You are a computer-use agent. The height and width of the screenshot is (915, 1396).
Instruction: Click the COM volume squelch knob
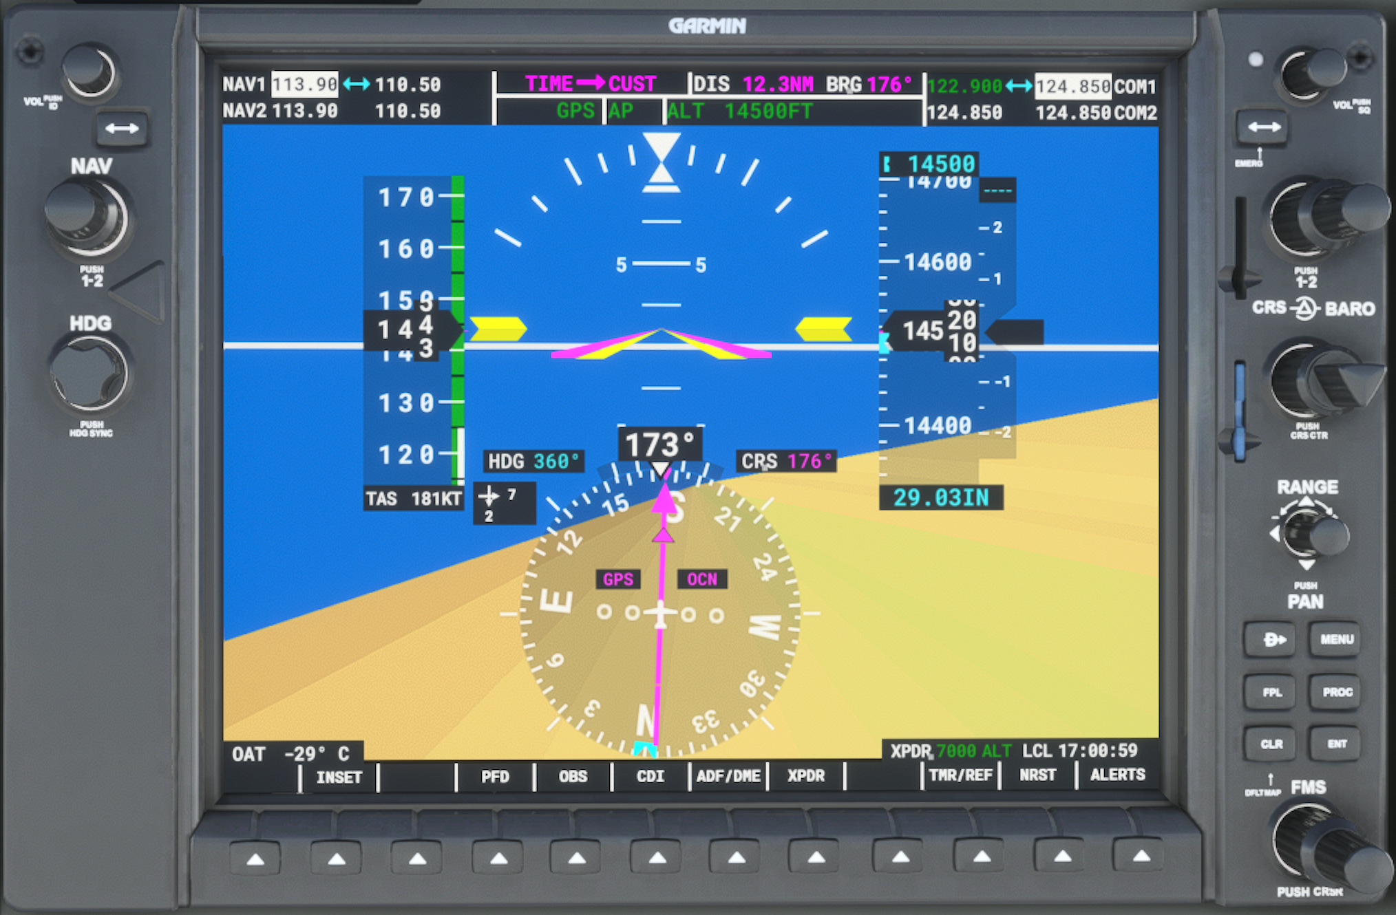tap(1310, 73)
